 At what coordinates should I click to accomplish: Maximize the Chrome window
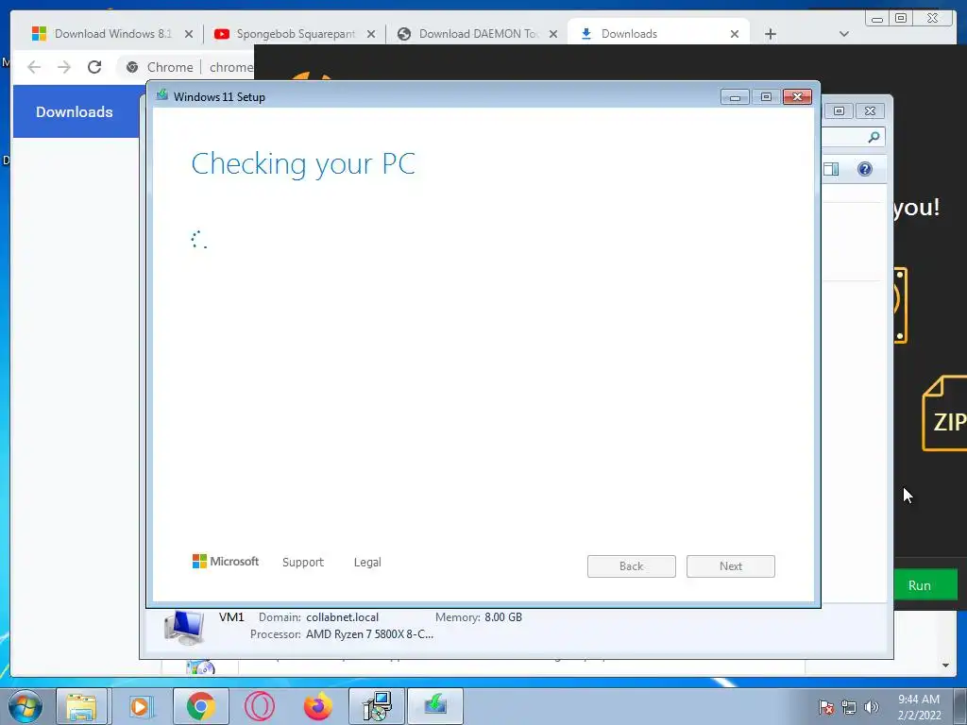pyautogui.click(x=900, y=19)
